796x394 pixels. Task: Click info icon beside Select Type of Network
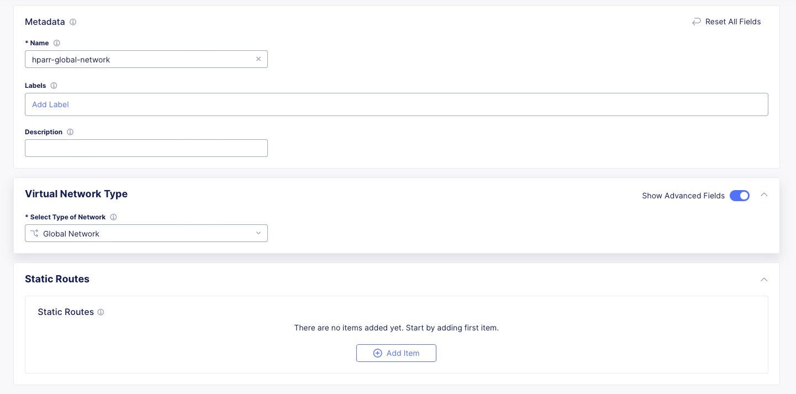coord(113,217)
